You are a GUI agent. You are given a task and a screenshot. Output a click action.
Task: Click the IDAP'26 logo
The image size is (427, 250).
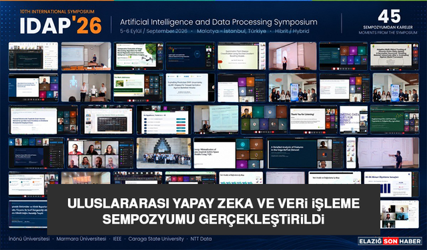coord(61,25)
